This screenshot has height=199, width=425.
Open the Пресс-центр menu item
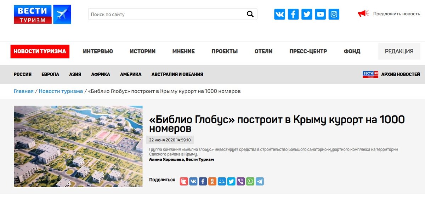[x=308, y=51]
